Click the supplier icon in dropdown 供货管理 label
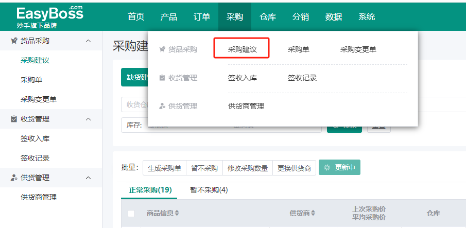The width and height of the screenshot is (466, 228). point(162,107)
